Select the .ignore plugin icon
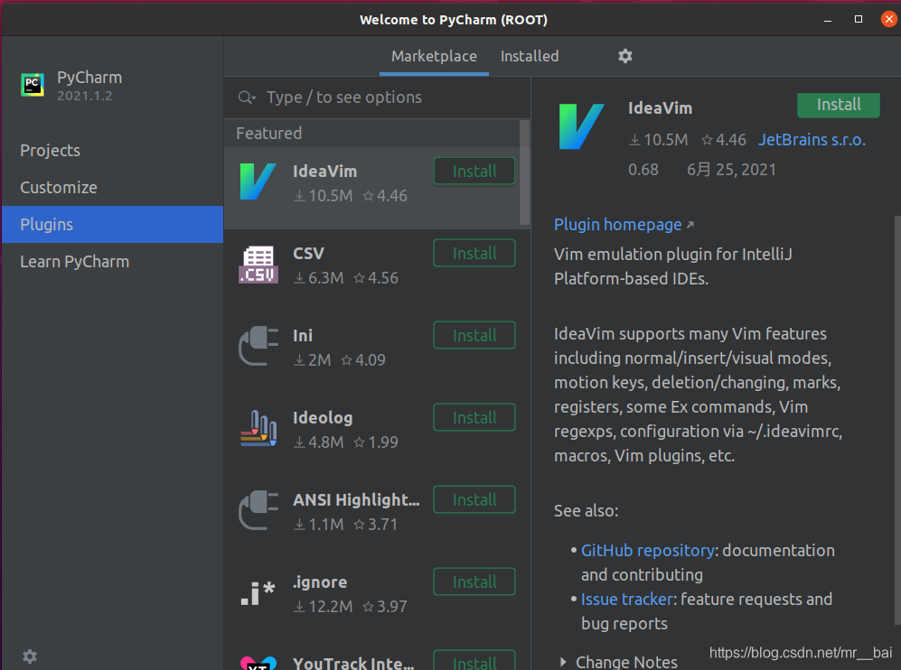The height and width of the screenshot is (670, 901). pyautogui.click(x=258, y=590)
